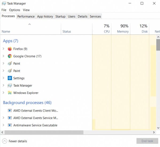This screenshot has width=160, height=147.
Task: Select AMD External Events Client Mo... text
Action: tap(36, 111)
